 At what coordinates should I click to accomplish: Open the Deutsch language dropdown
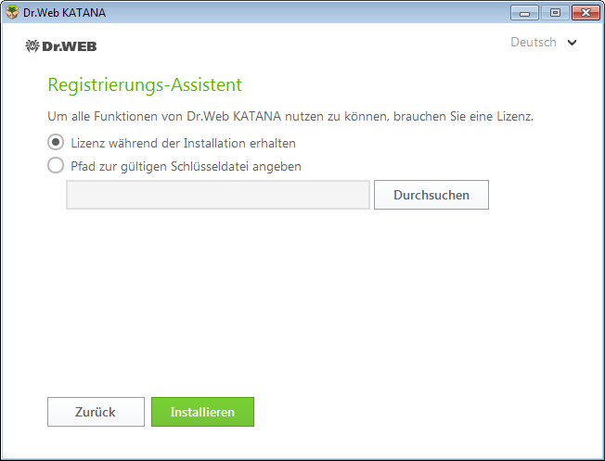tap(543, 42)
